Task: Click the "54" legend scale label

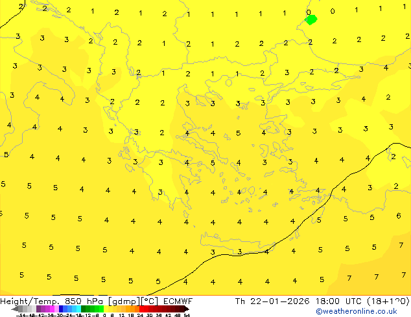Action: pyautogui.click(x=187, y=315)
